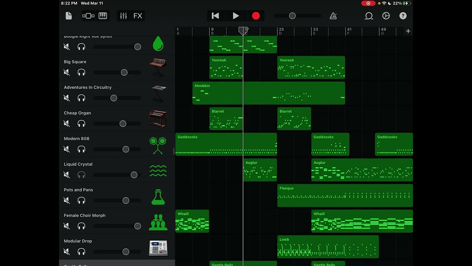Image resolution: width=472 pixels, height=266 pixels.
Task: Jump to section E at bar 33
Action: 315,31
